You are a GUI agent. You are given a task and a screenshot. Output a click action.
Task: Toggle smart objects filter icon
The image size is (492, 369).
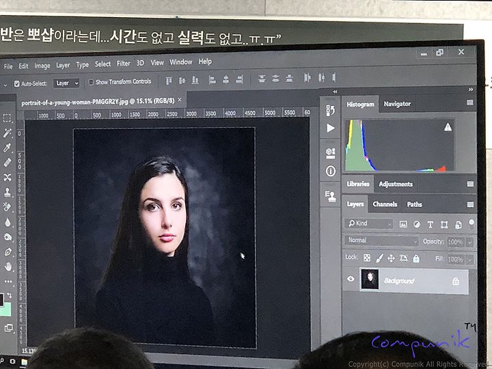pos(458,225)
